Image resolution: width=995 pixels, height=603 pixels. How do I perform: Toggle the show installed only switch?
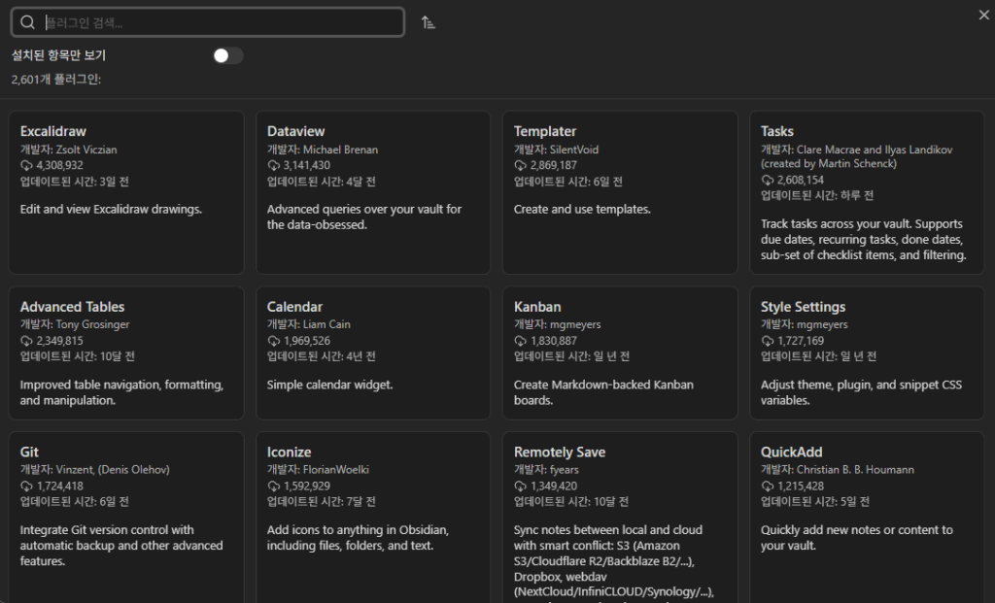click(x=227, y=55)
